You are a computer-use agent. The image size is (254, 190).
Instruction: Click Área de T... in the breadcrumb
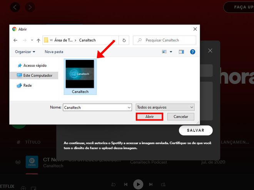pos(63,40)
